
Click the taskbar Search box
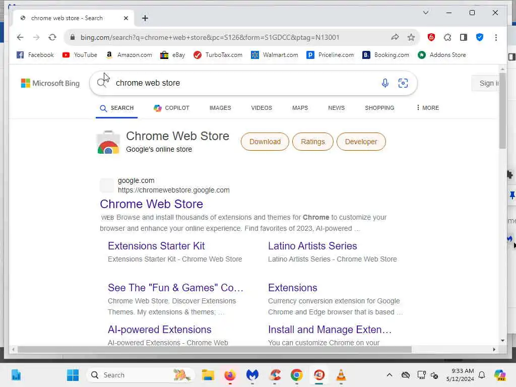point(141,375)
